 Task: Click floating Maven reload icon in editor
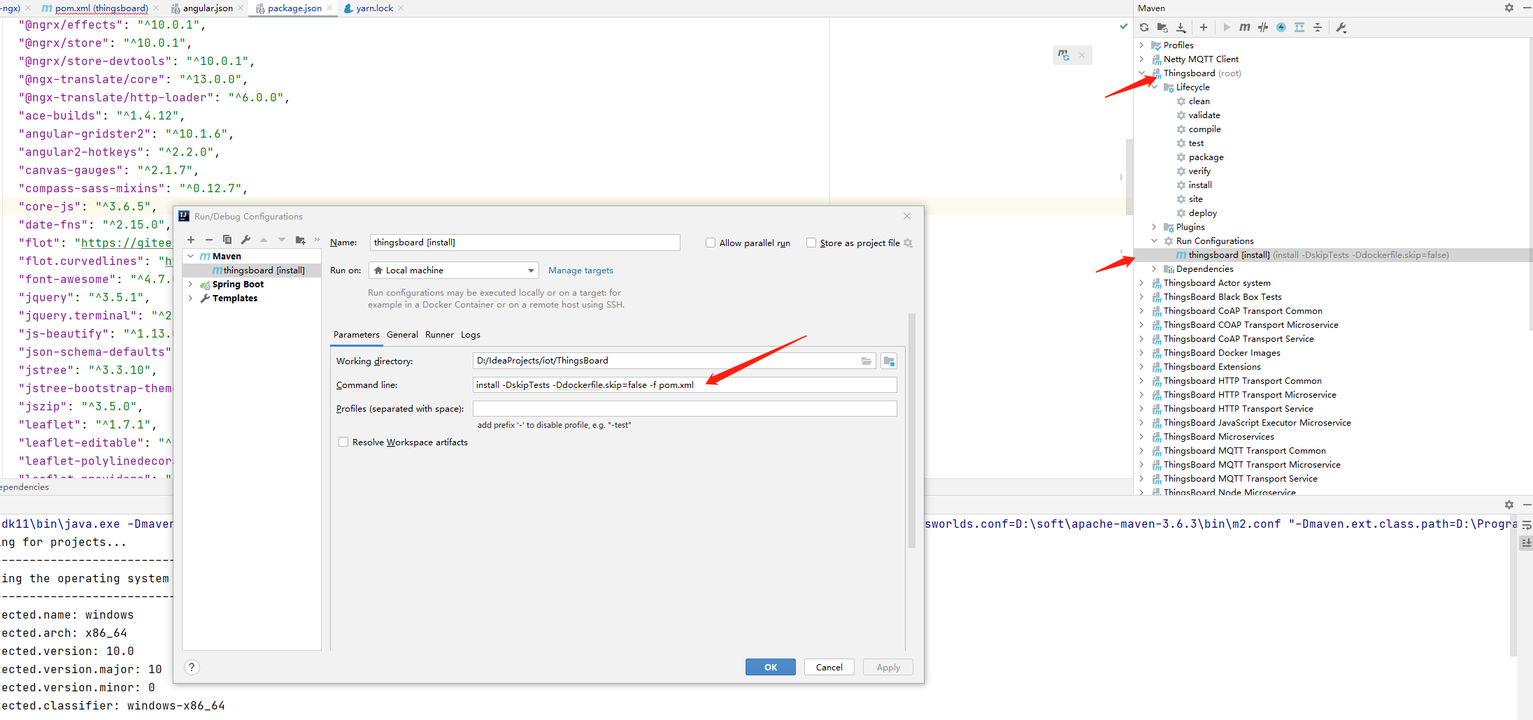[1064, 55]
